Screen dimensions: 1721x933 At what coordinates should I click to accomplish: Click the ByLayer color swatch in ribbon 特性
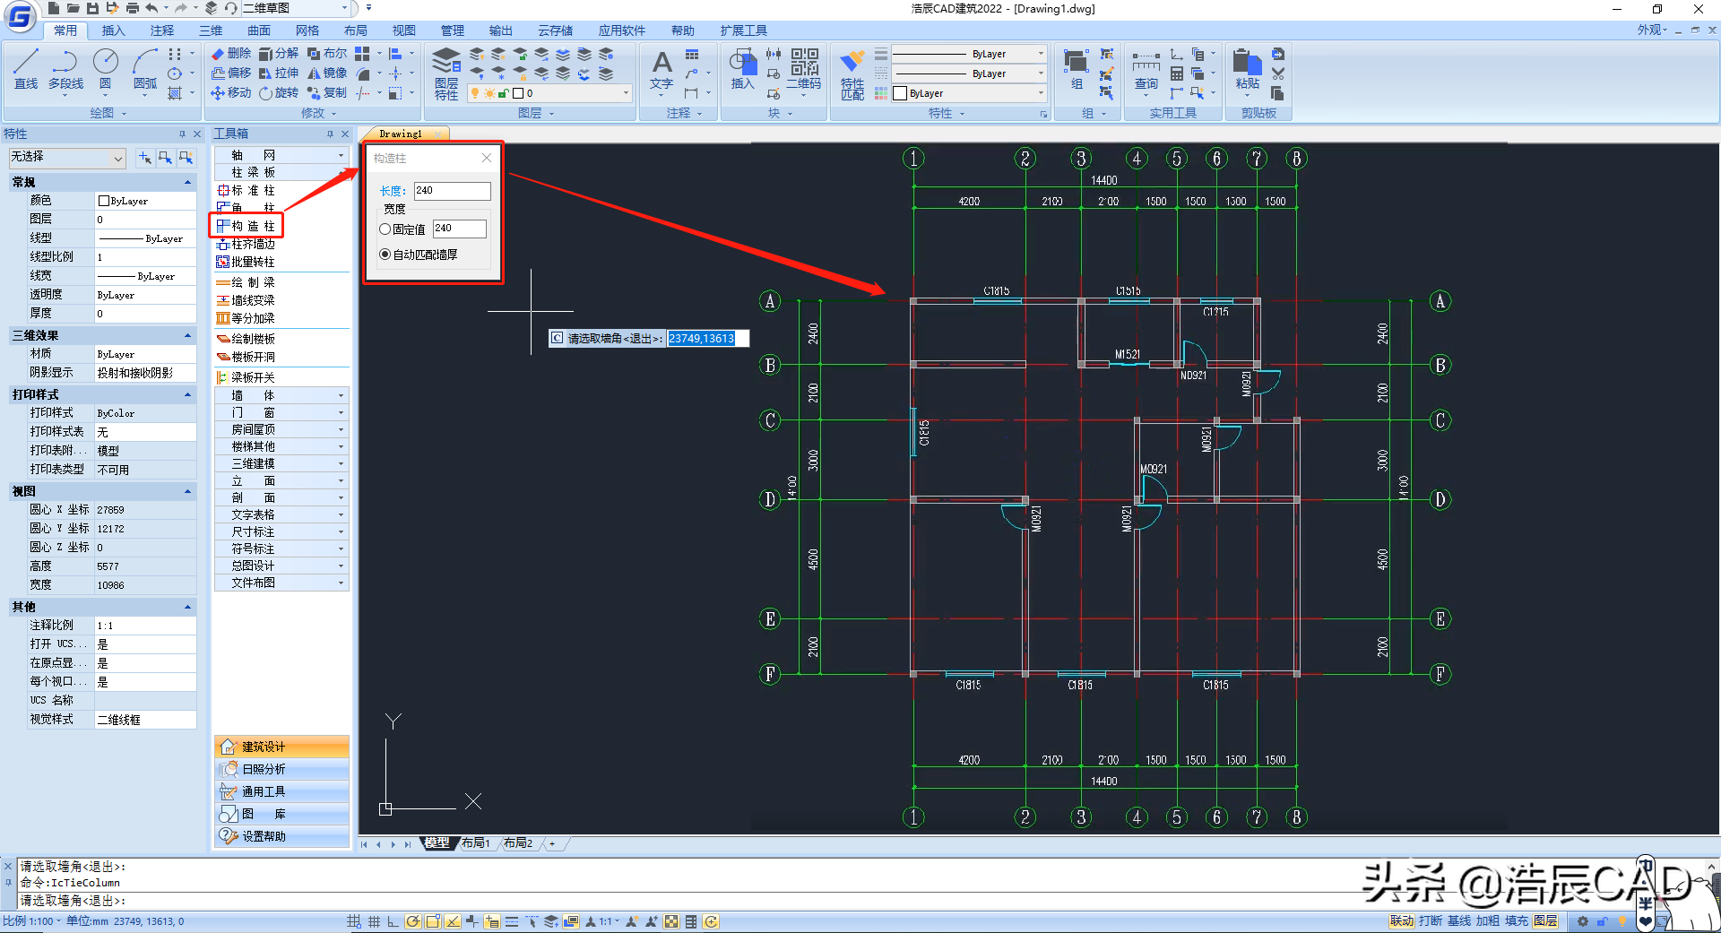pyautogui.click(x=901, y=93)
